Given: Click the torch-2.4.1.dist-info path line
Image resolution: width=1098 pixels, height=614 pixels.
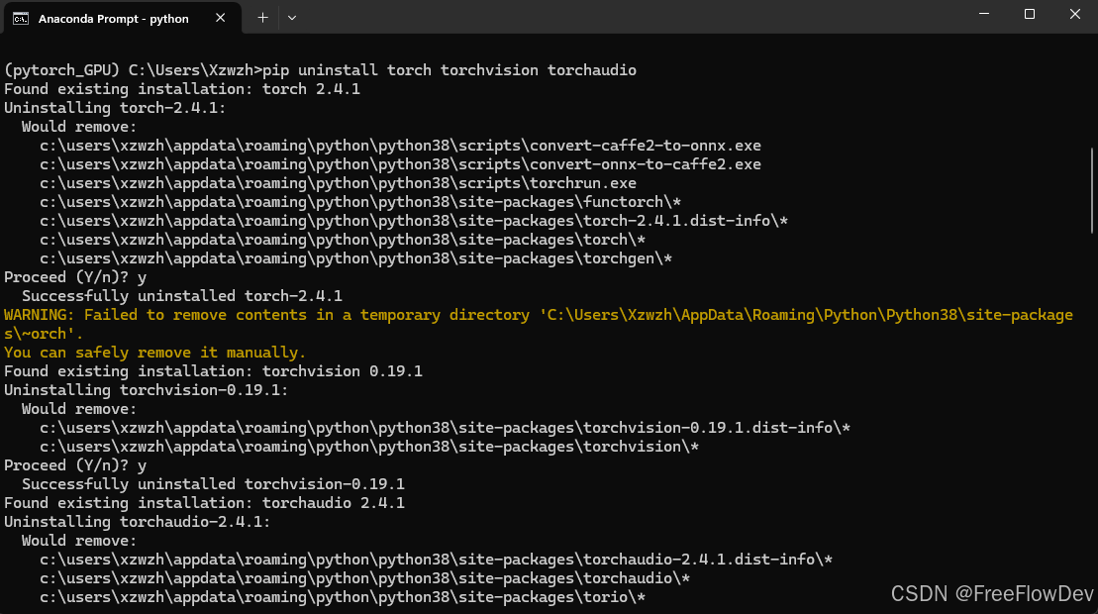Looking at the screenshot, I should pos(413,221).
